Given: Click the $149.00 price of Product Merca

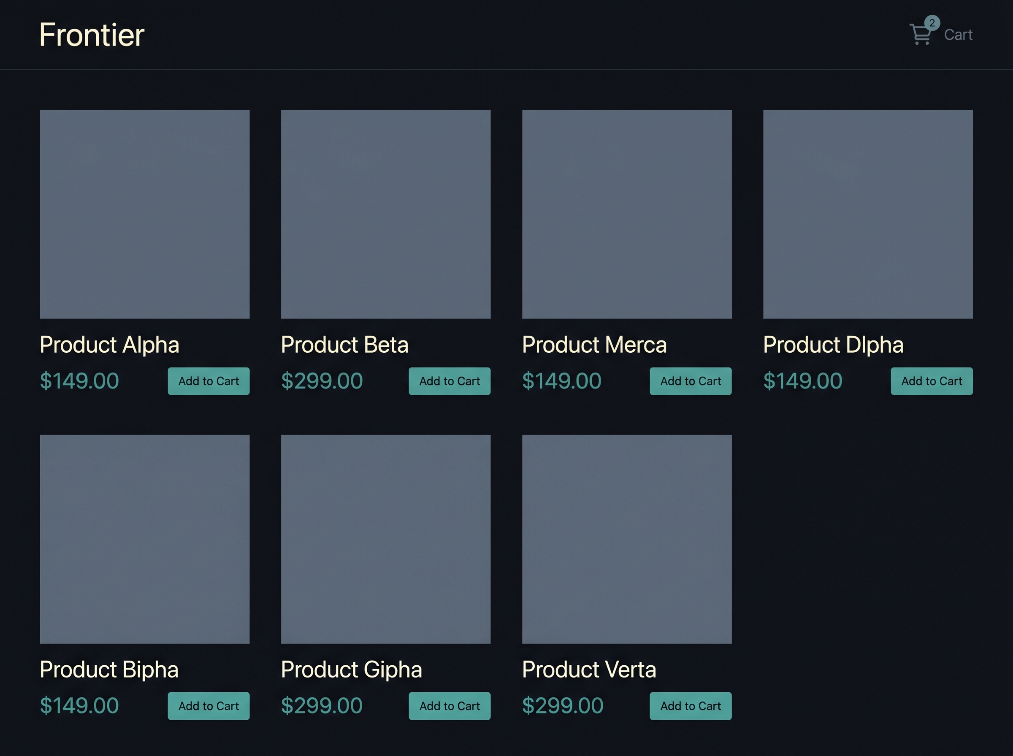Looking at the screenshot, I should click(562, 381).
